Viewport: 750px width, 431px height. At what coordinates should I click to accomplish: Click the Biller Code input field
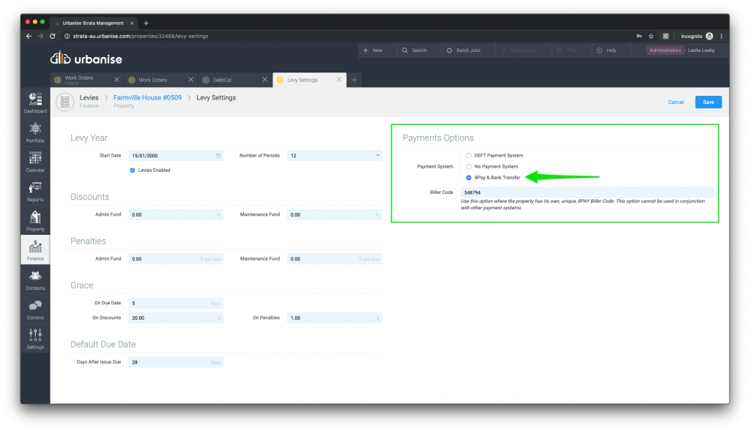point(587,192)
